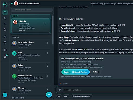Viewport: 133px width, 100px height.
Task: Click the Refine button
Action: [x=96, y=72]
